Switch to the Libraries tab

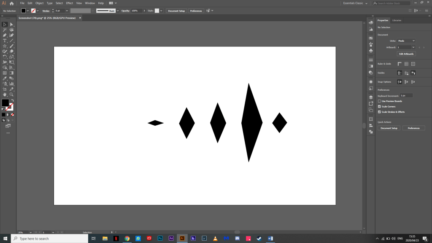[397, 20]
